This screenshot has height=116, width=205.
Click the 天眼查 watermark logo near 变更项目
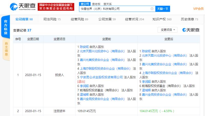[x=191, y=30]
